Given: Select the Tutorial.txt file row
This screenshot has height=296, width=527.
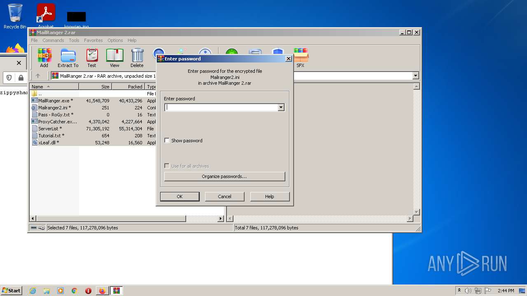Looking at the screenshot, I should click(x=93, y=136).
